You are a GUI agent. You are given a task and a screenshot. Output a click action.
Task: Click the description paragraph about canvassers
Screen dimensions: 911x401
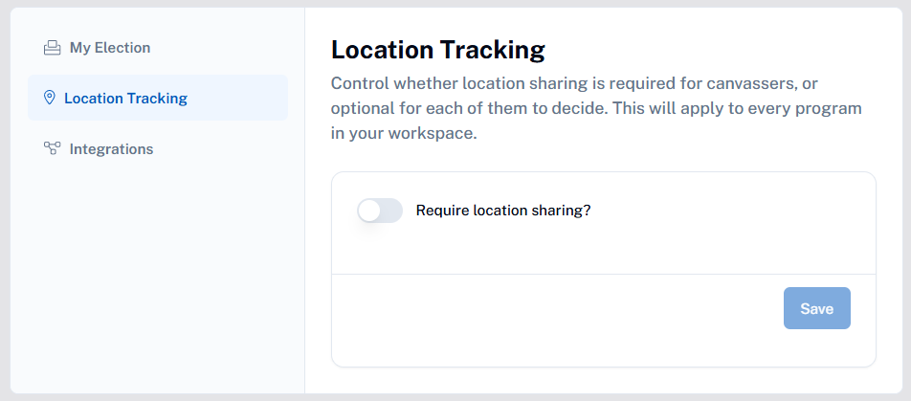(596, 108)
